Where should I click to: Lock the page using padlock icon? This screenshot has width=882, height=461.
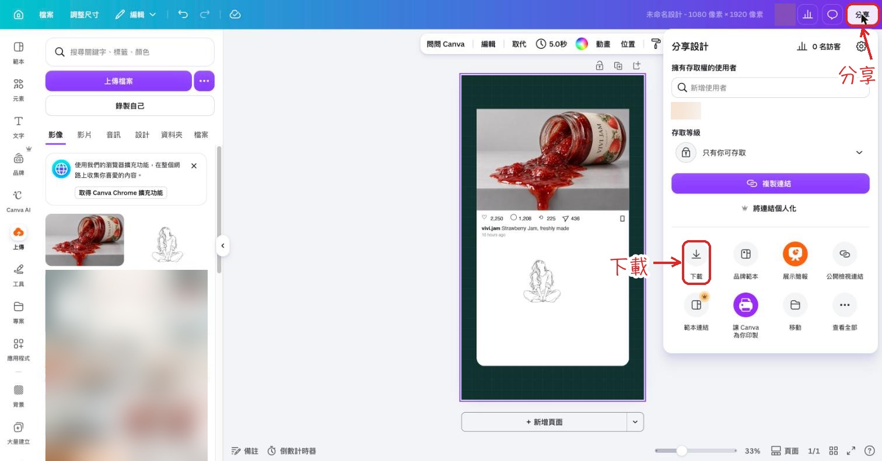(599, 66)
